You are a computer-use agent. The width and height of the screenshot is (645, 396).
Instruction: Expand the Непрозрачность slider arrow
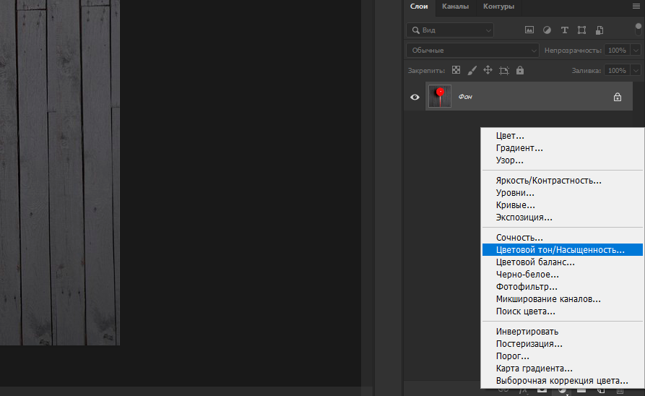(636, 50)
